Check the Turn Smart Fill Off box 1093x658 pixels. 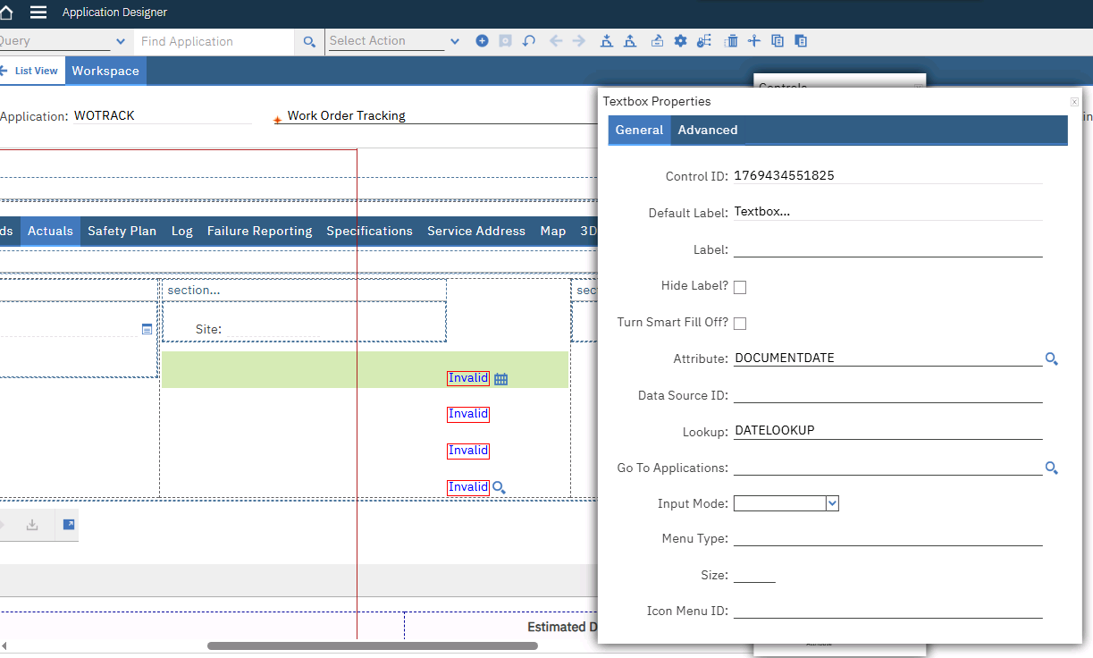740,324
